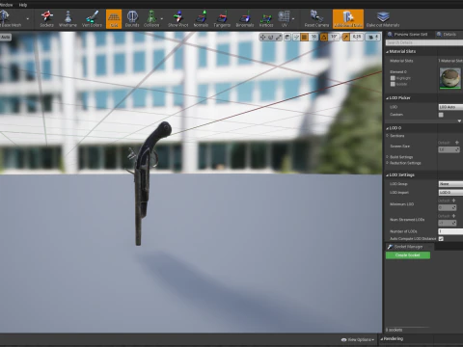
Task: Toggle scale snapping in viewport
Action: click(x=345, y=37)
